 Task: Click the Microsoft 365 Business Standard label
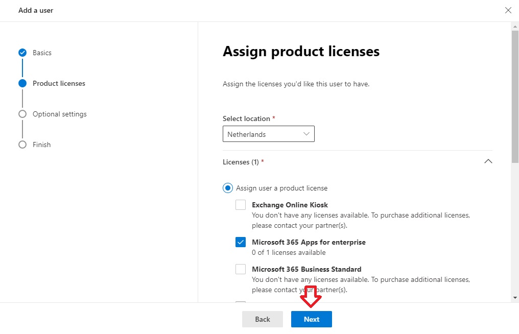306,269
